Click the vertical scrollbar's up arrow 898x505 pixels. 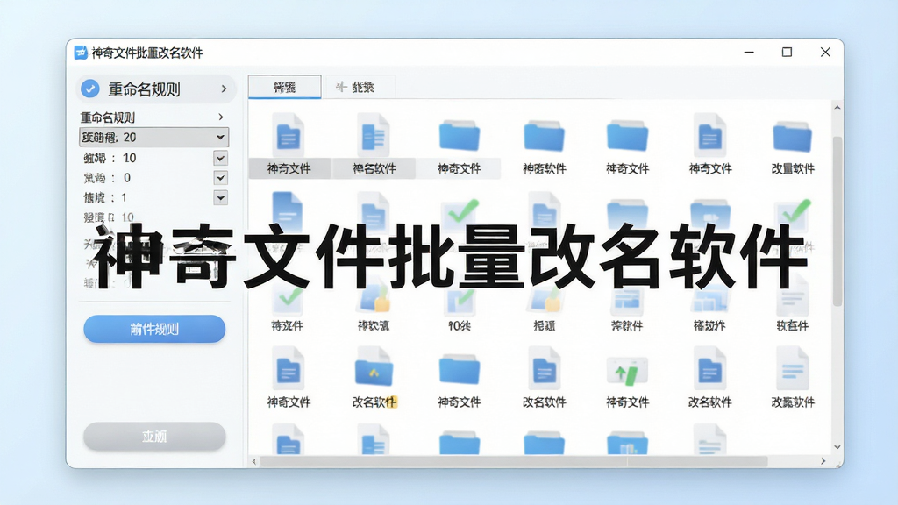click(x=837, y=108)
